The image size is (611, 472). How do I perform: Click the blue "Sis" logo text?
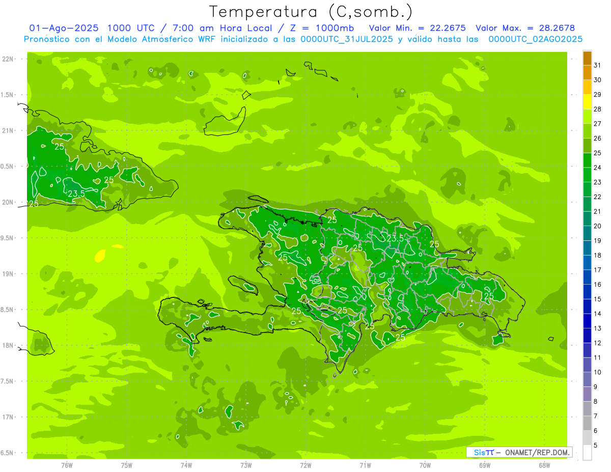480,452
